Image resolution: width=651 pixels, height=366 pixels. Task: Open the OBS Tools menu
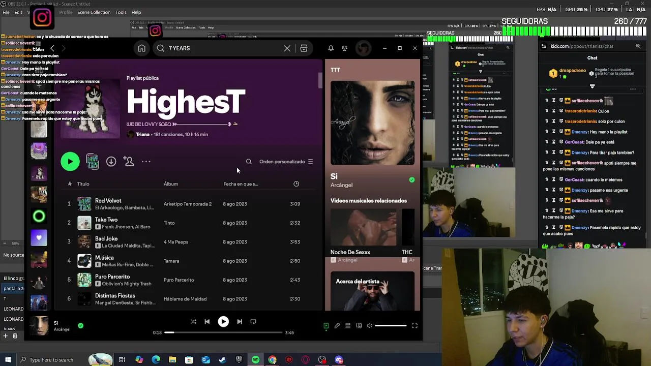point(121,12)
